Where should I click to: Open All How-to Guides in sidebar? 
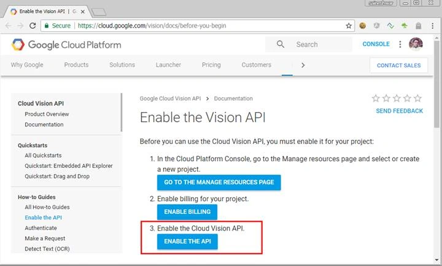pyautogui.click(x=47, y=207)
